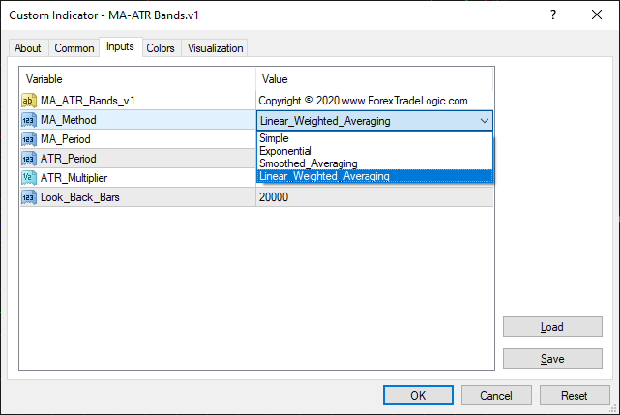Screen dimensions: 620x415
Task: Click the integer icon next to ATR_Period
Action: click(x=28, y=159)
